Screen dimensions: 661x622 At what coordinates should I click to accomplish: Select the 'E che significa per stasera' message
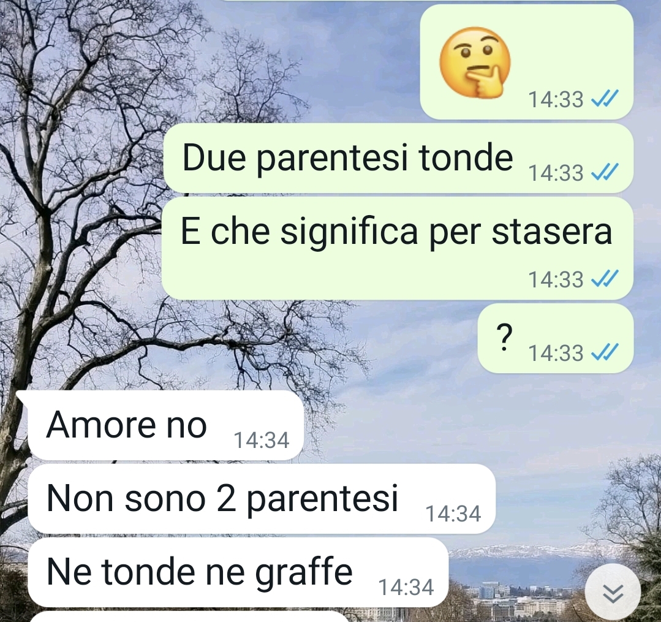click(x=398, y=249)
